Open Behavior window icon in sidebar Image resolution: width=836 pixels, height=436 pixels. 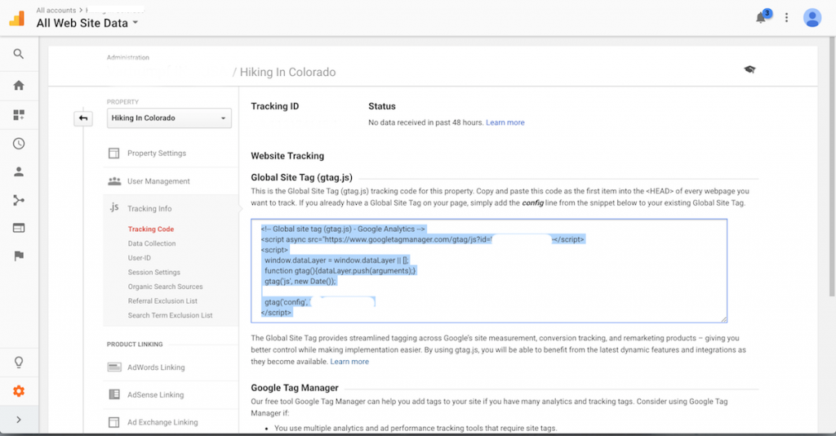(x=19, y=228)
